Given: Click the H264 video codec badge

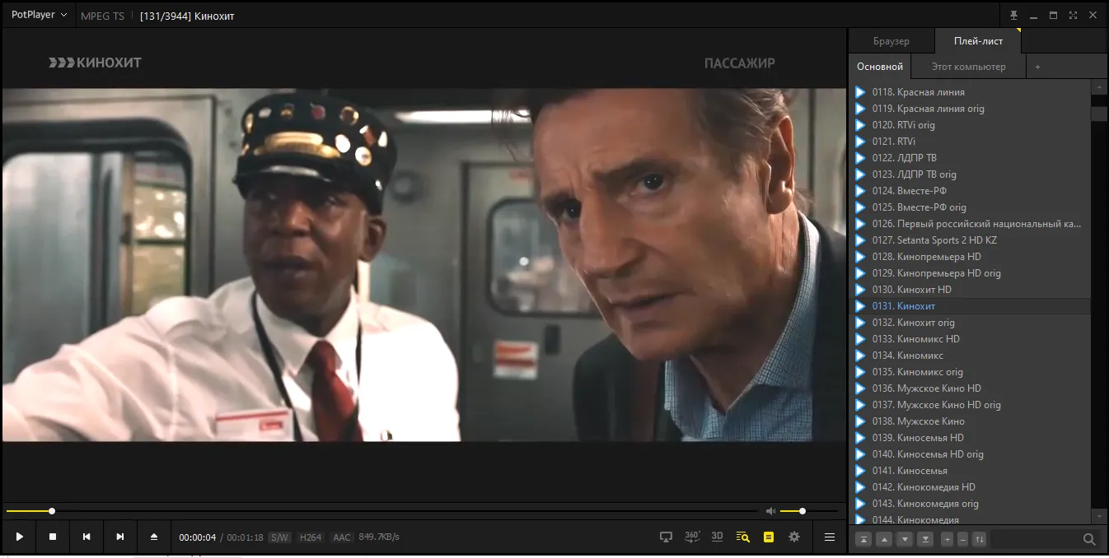Looking at the screenshot, I should click(311, 537).
